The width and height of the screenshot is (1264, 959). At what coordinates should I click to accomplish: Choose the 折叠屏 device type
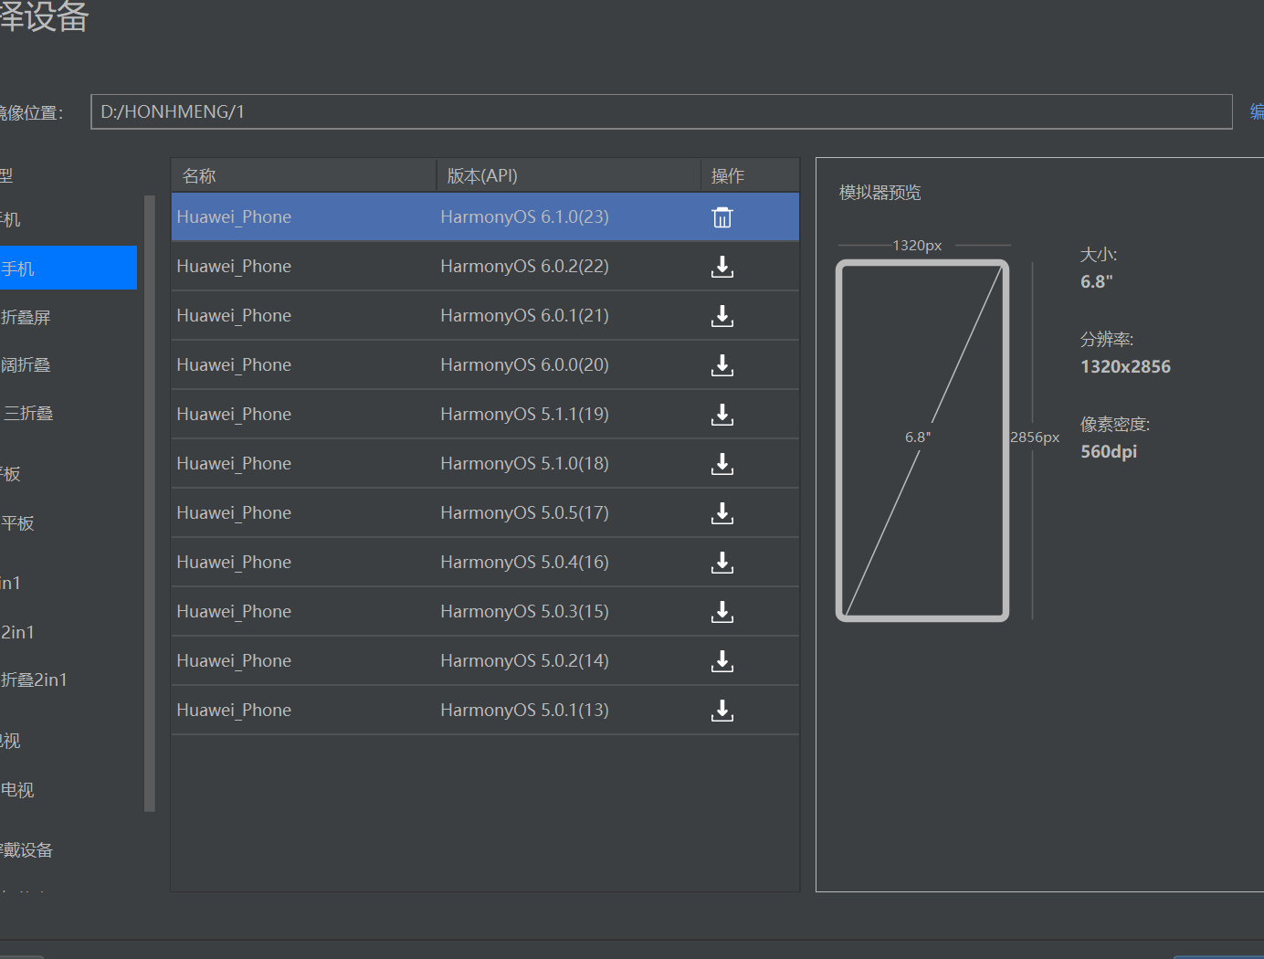26,317
